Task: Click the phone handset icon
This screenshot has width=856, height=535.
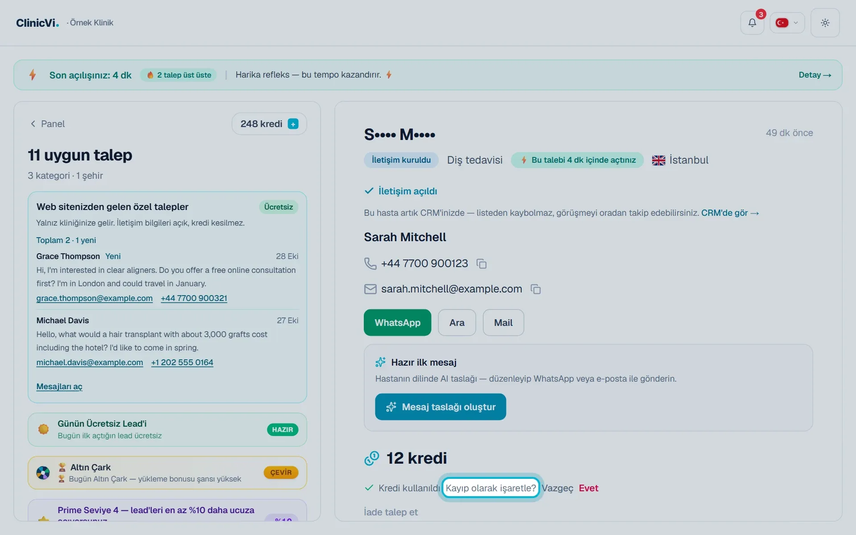Action: 370,263
